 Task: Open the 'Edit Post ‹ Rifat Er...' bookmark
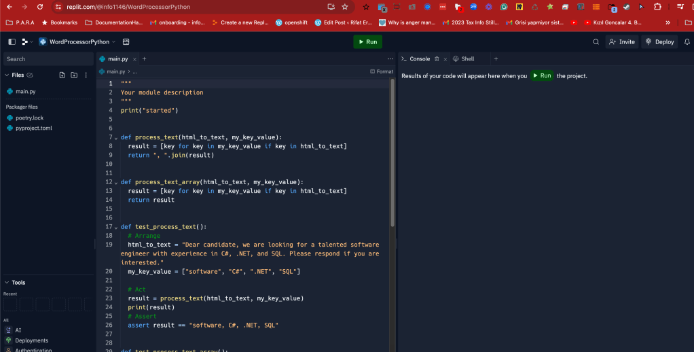tap(344, 22)
